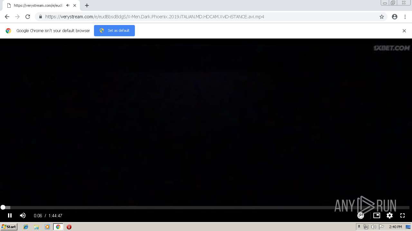Mute the tab using its speaker icon
Viewport: 412px width, 231px height.
(68, 5)
